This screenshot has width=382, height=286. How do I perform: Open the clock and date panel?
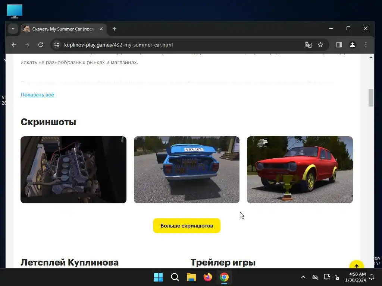point(356,277)
